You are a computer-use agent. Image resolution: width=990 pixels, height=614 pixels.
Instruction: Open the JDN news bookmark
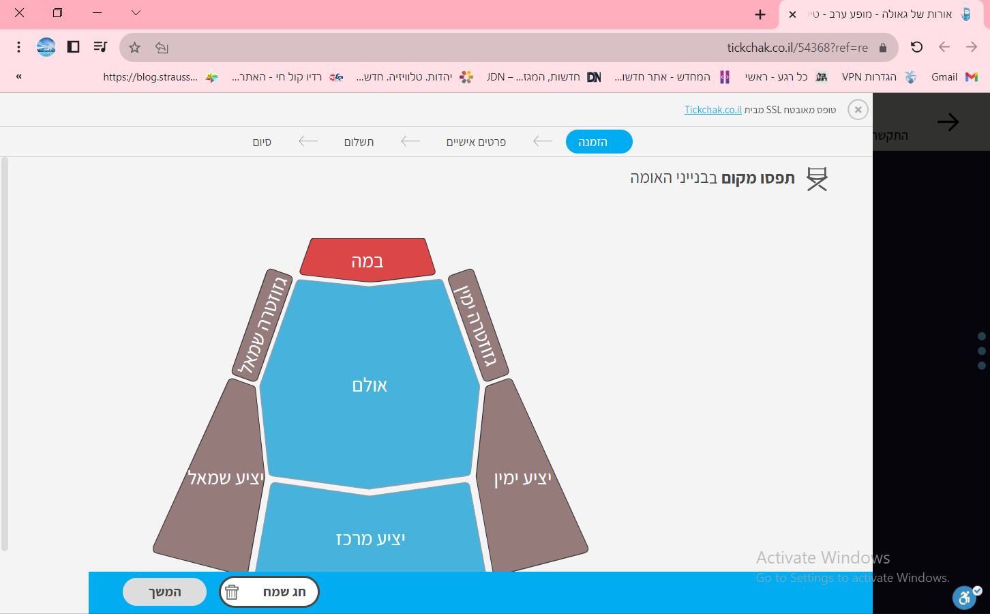pyautogui.click(x=543, y=77)
